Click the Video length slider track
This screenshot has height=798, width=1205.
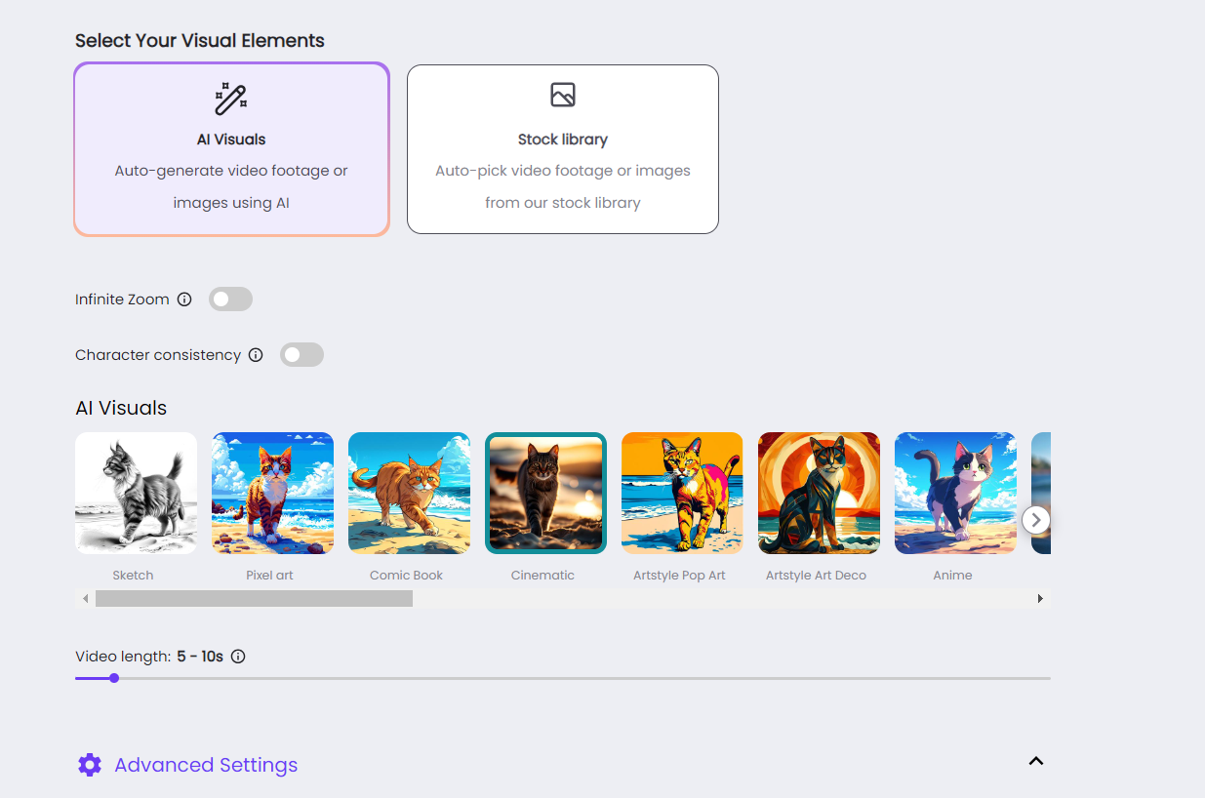tap(563, 678)
